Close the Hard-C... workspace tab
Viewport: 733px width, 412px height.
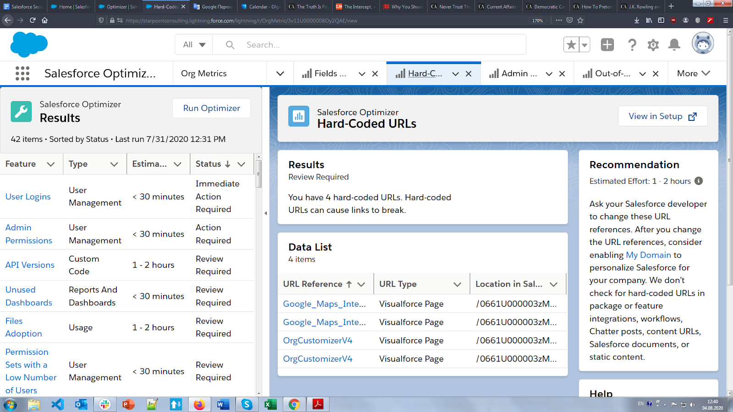tap(468, 74)
